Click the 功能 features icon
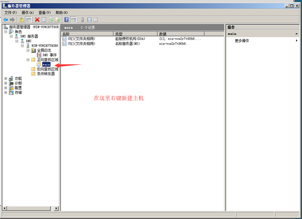302x219 pixels. tap(11, 78)
